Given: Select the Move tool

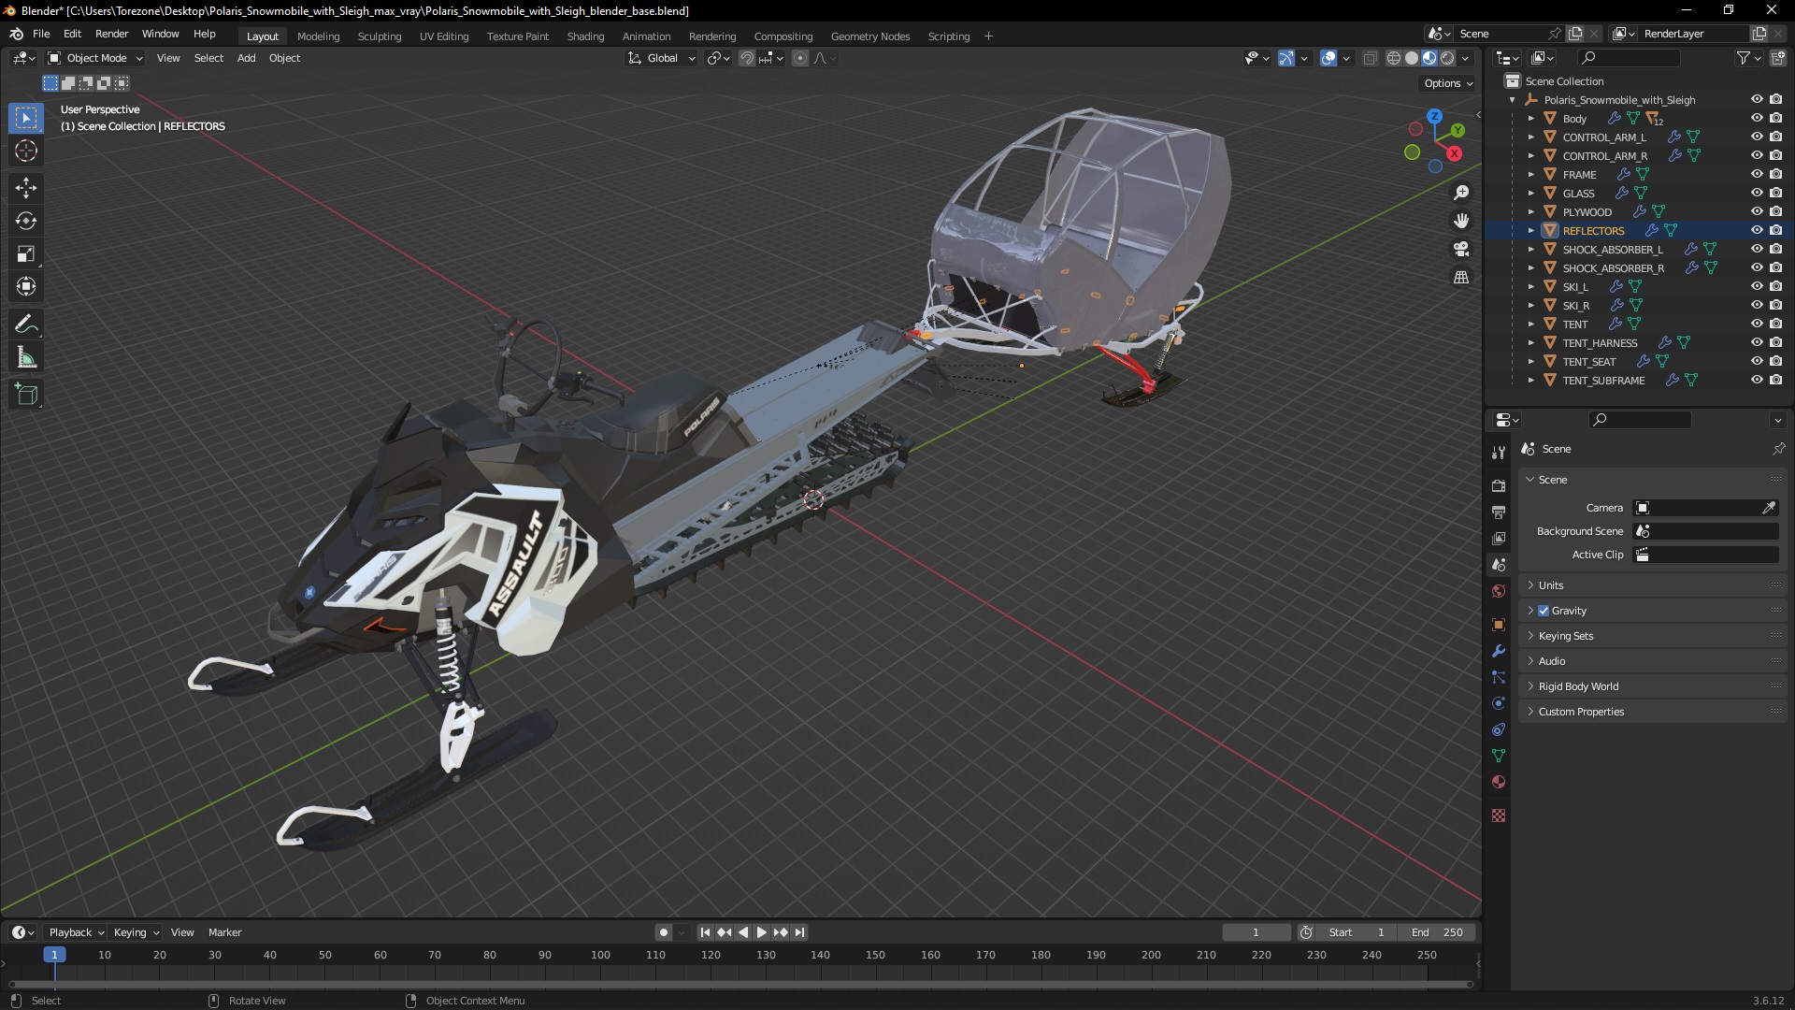Looking at the screenshot, I should click(x=26, y=188).
